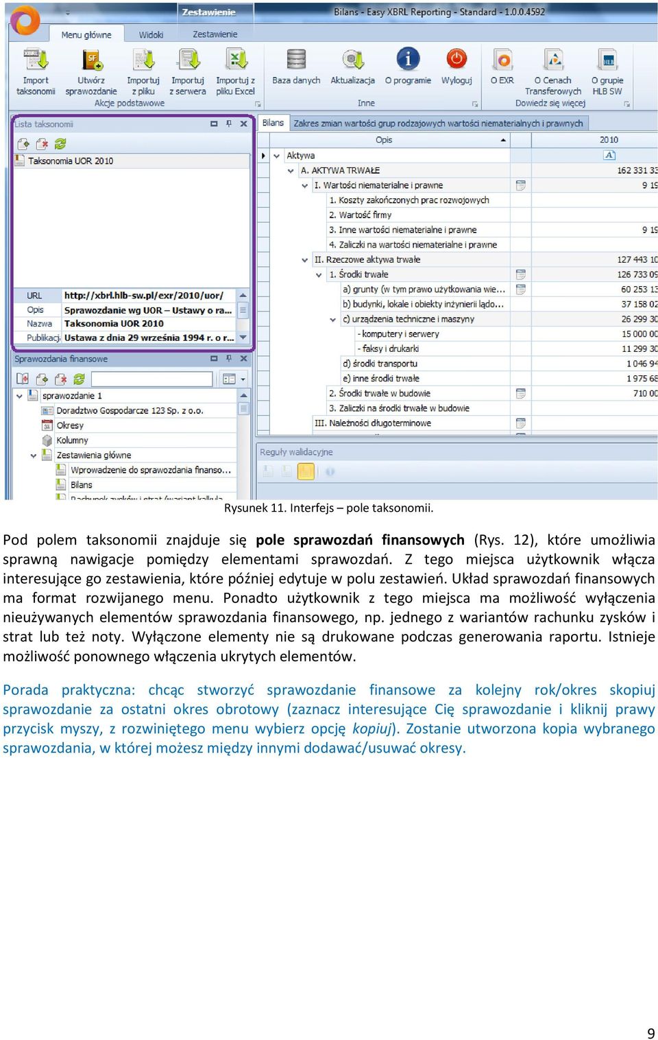Image resolution: width=658 pixels, height=1040 pixels.
Task: Click up arrow of Sprawozdania finansowe scrollbar
Action: click(x=243, y=396)
